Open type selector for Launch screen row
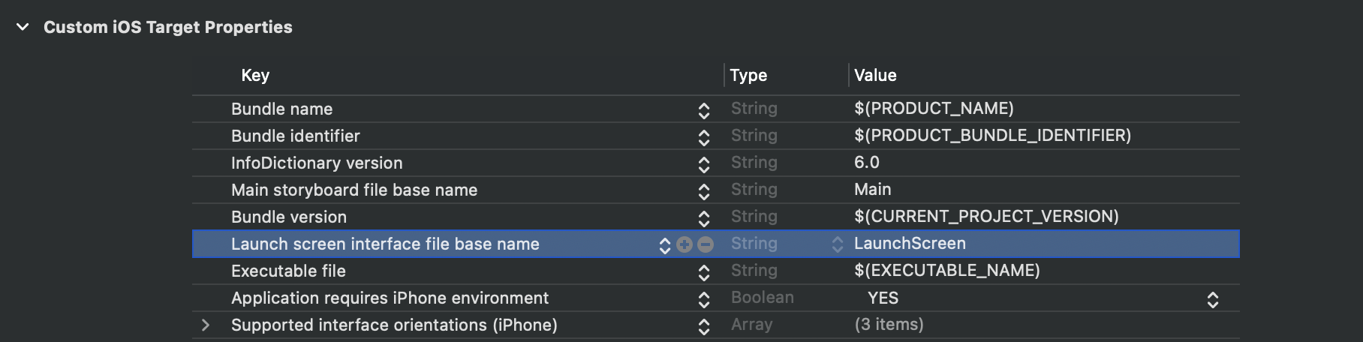The height and width of the screenshot is (342, 1363). point(837,244)
